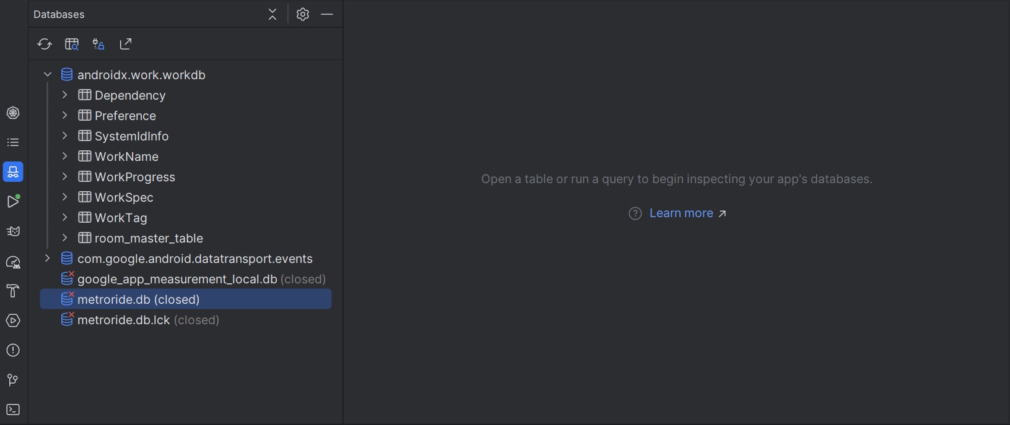Hide the Databases panel with minimize dash
Viewport: 1010px width, 425px height.
click(x=327, y=14)
